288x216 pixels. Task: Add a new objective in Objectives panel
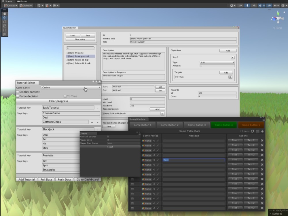click(x=228, y=50)
